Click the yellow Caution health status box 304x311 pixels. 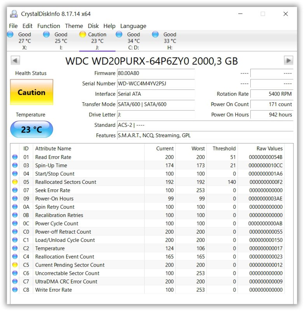(31, 93)
